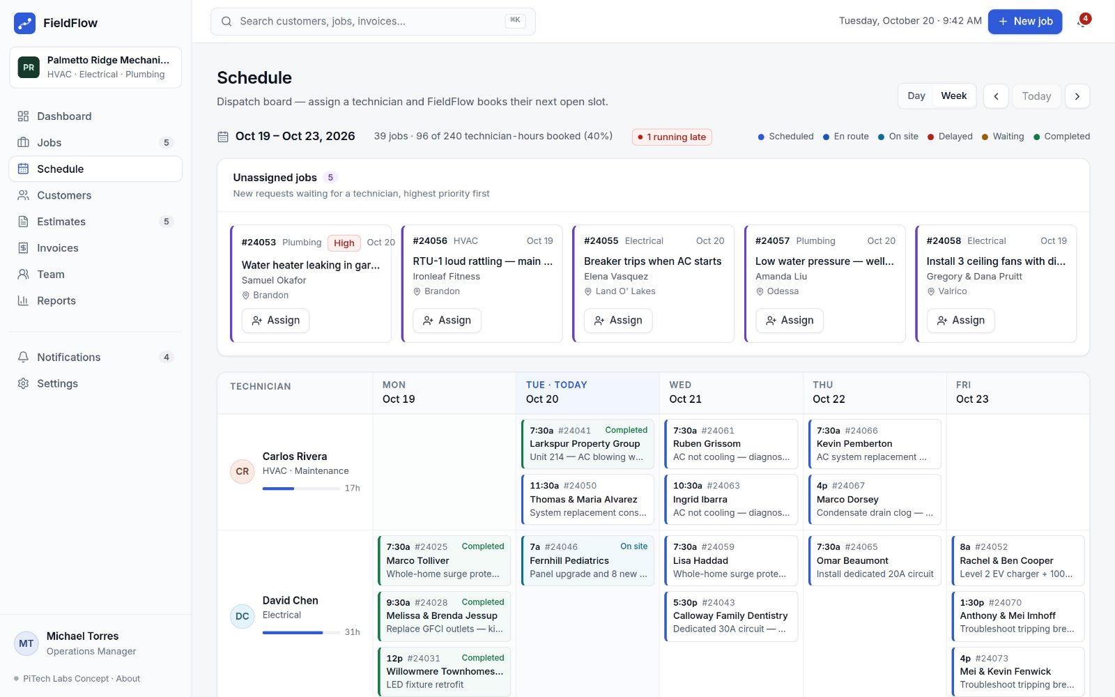This screenshot has height=697, width=1115.
Task: Click the Jobs briefcase icon in sidebar
Action: 23,143
